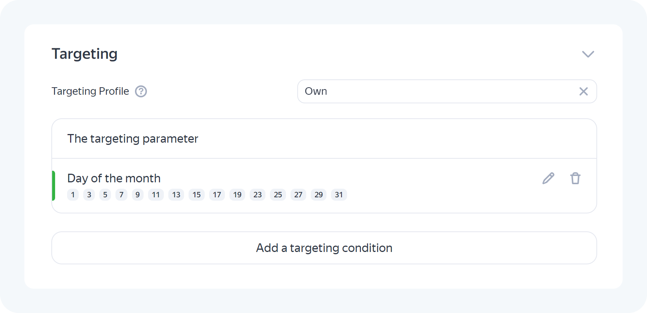Select the day 1 chip
This screenshot has width=647, height=313.
(73, 195)
